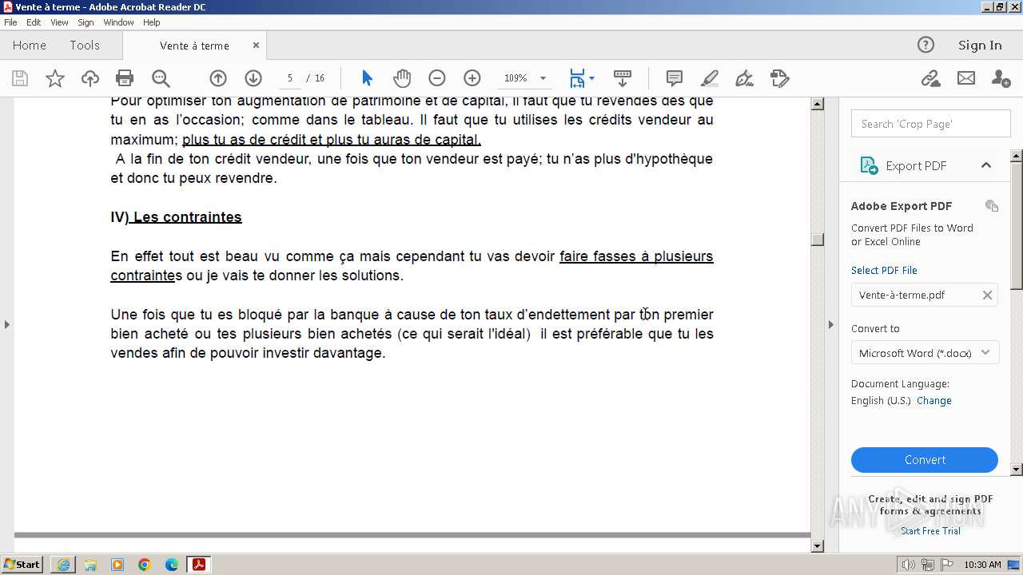
Task: Remove Vente-à-terme.pdf with the X icon
Action: (987, 295)
